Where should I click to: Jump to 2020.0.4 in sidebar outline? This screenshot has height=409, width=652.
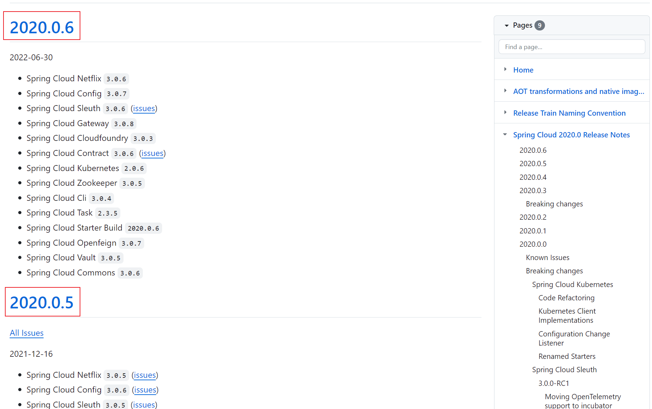click(533, 177)
